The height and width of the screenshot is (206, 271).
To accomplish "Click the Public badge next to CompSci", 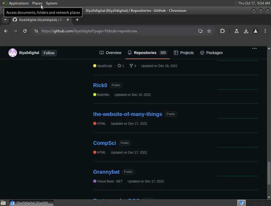I will [125, 143].
